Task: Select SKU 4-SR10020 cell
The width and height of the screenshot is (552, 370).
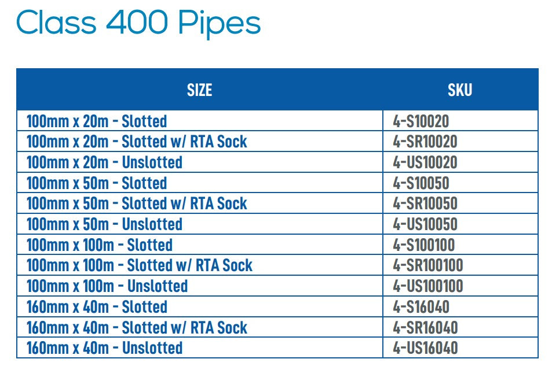Action: click(425, 142)
